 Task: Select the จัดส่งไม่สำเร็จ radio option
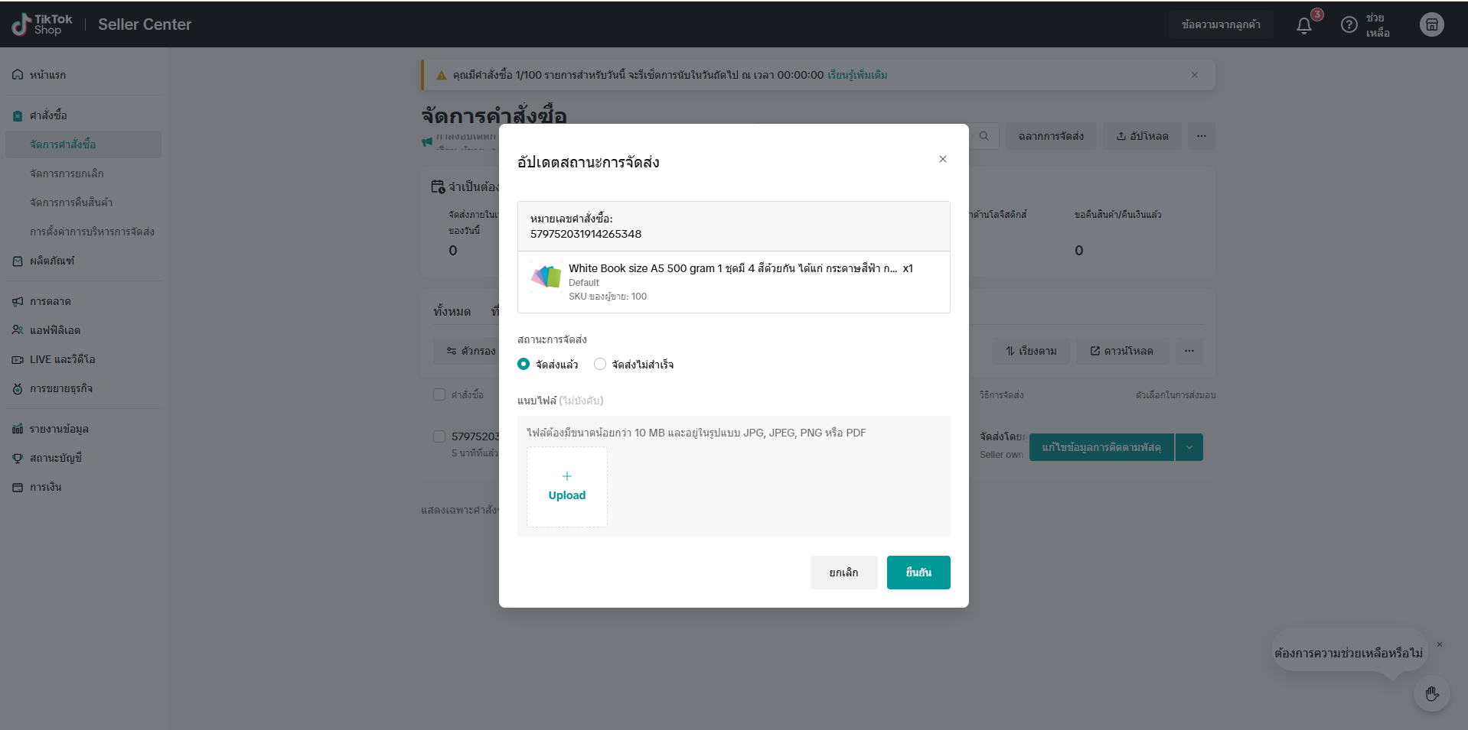(x=600, y=365)
